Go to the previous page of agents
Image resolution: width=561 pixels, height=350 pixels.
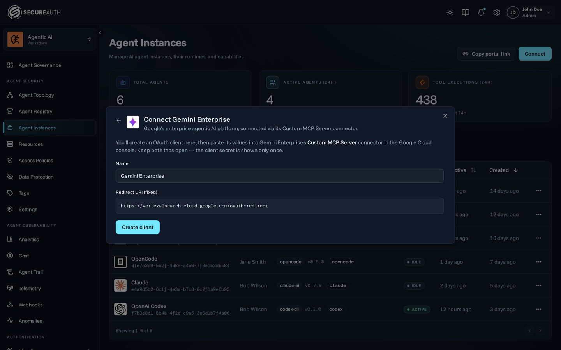(x=529, y=331)
